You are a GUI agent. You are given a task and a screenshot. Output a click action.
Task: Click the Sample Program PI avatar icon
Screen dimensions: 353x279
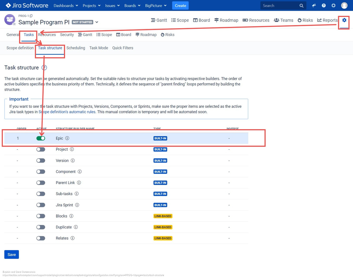coord(10,19)
